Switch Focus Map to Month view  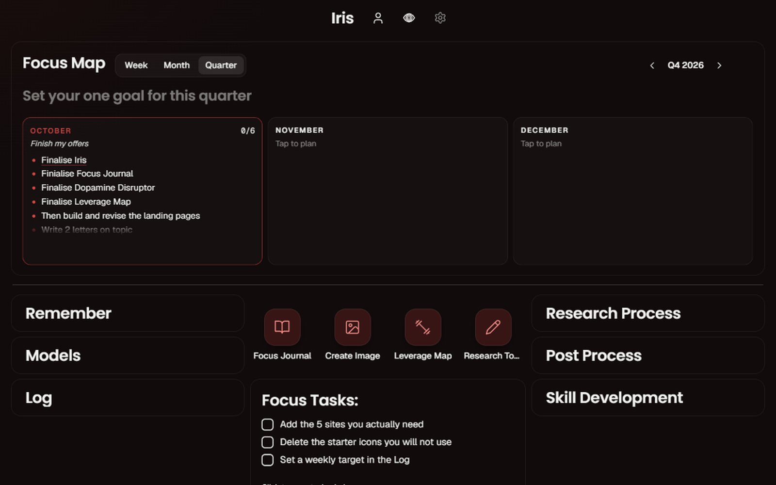click(177, 65)
